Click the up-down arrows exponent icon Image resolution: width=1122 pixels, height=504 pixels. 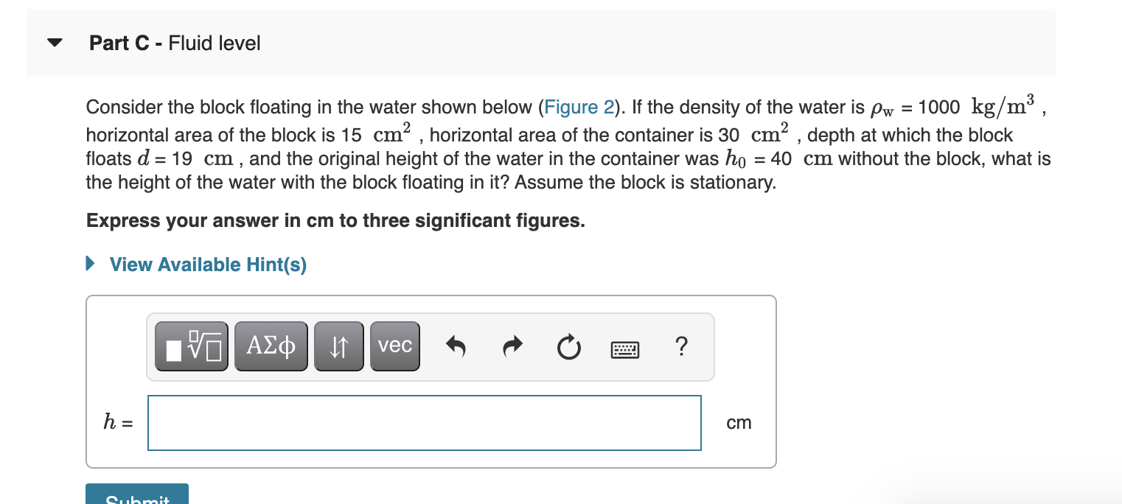tap(339, 346)
